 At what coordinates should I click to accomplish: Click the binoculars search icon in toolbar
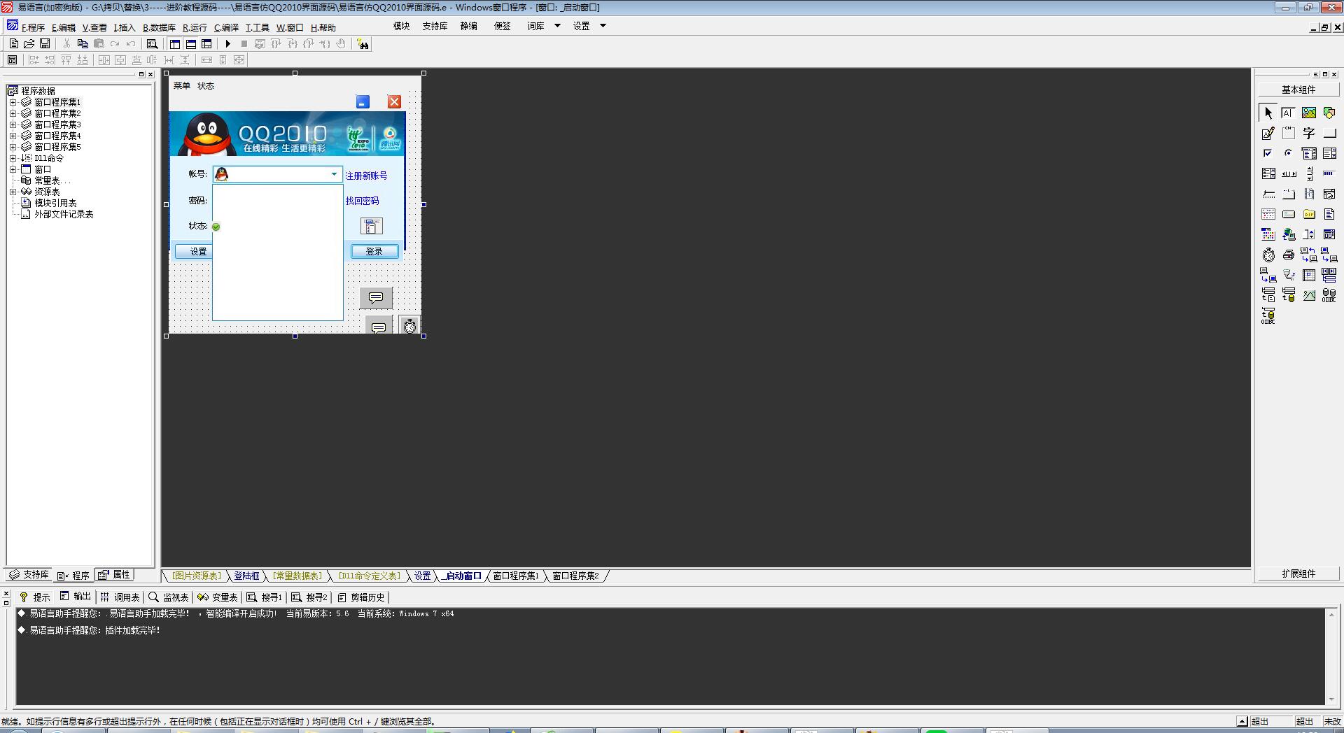[x=363, y=44]
